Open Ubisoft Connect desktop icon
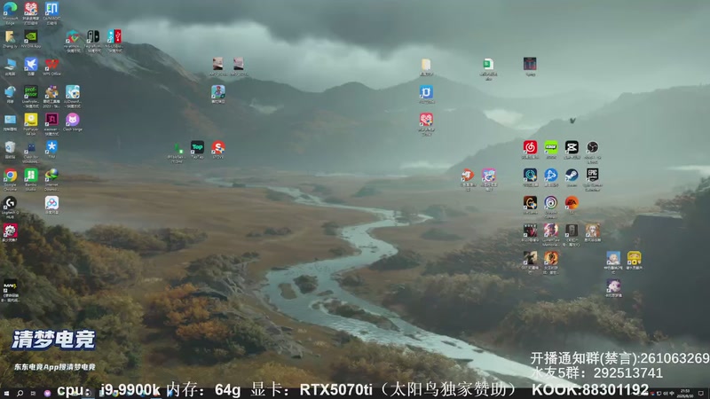 [550, 203]
